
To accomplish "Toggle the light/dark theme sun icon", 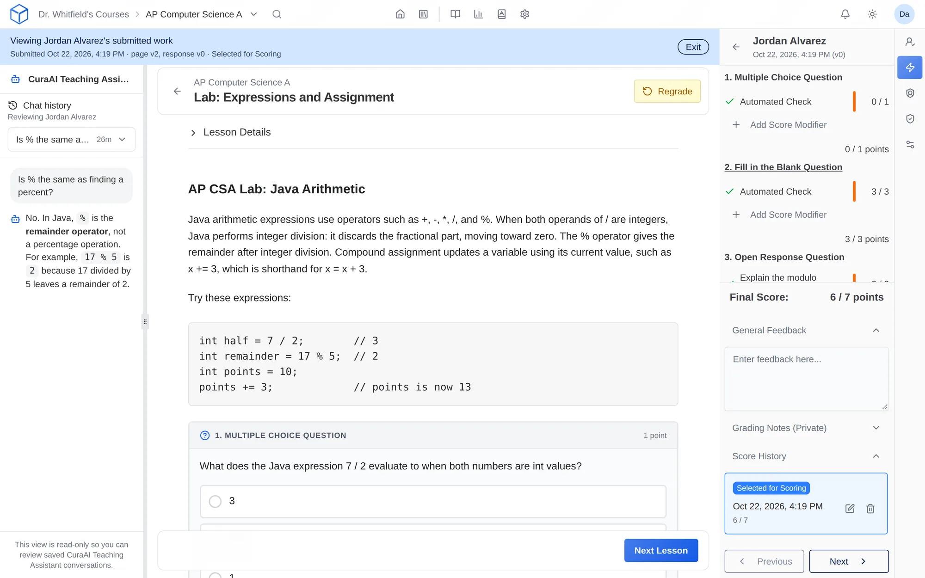I will [x=872, y=14].
